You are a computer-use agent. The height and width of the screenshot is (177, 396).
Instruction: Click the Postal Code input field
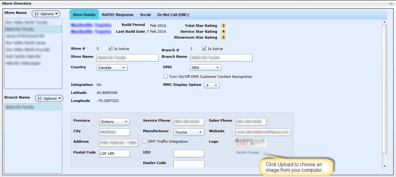point(114,153)
